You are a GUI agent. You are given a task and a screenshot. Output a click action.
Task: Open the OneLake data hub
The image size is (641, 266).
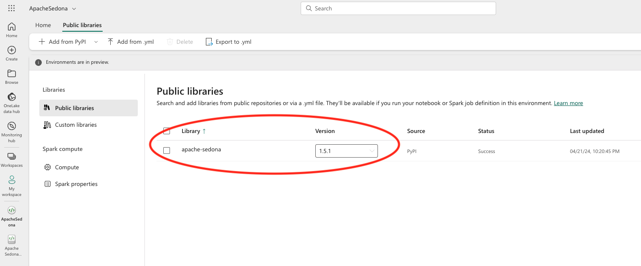11,99
